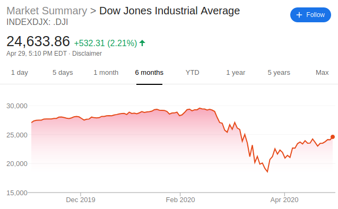Click the Dow Jones Industrial Average title
Screen dimensions: 338x209
tap(169, 11)
